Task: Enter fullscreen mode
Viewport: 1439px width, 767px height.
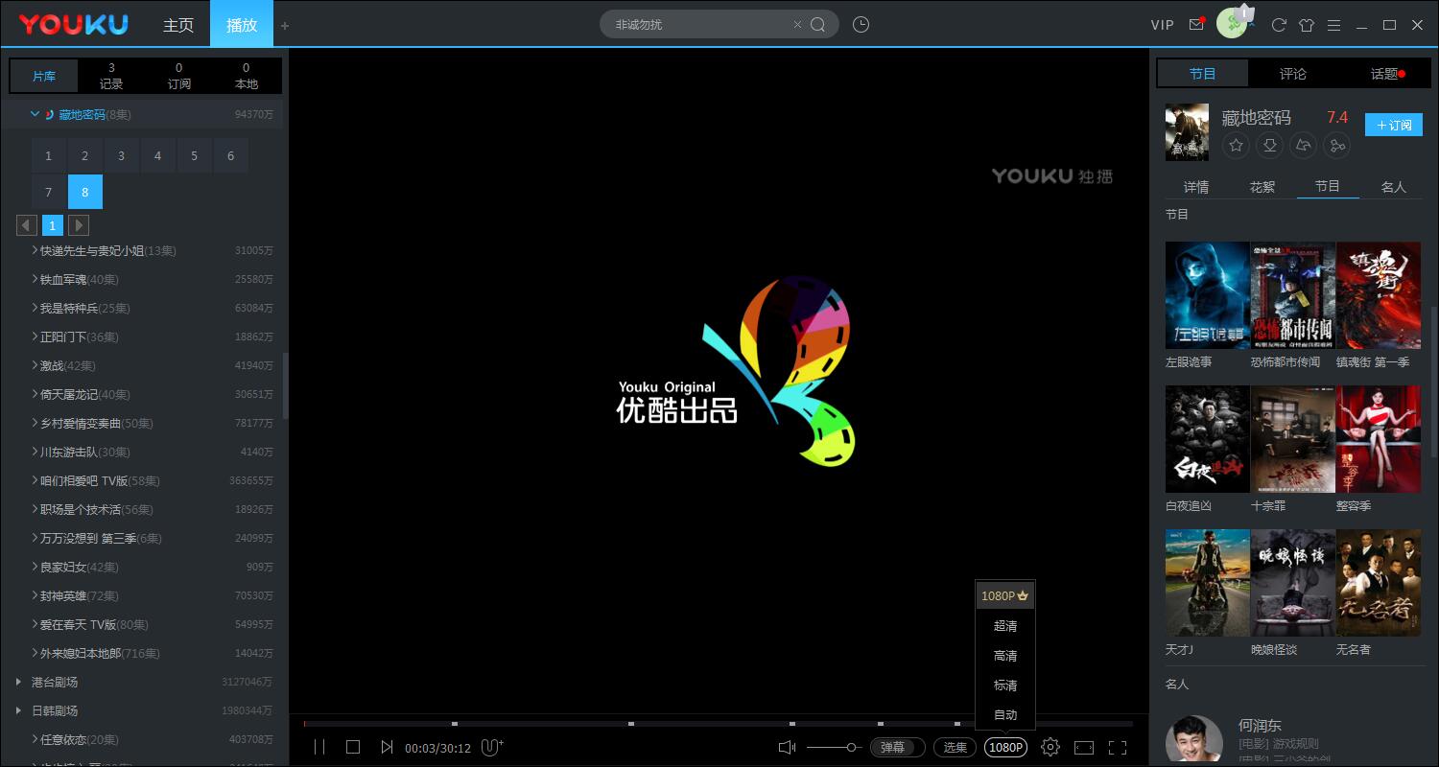Action: [x=1118, y=747]
